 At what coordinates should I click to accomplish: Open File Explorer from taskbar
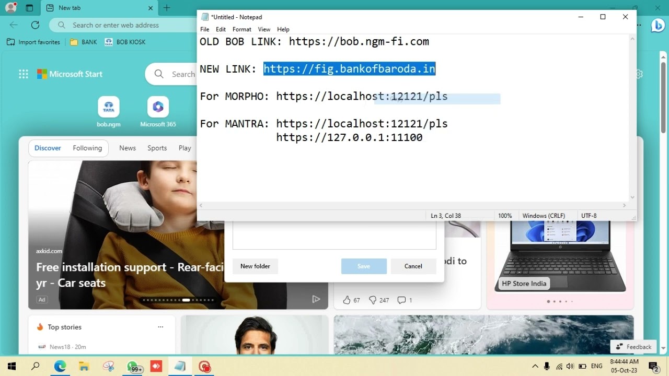tap(84, 367)
